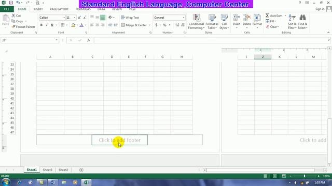Expand the Font dialog launcher
The image size is (332, 186).
86,33
